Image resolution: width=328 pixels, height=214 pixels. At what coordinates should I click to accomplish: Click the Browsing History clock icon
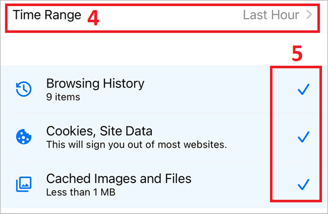(x=23, y=89)
